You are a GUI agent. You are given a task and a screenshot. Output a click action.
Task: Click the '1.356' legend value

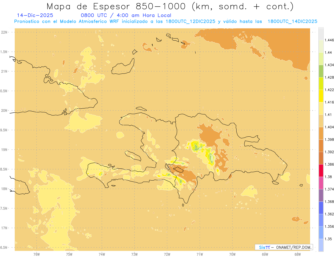pyautogui.click(x=330, y=227)
